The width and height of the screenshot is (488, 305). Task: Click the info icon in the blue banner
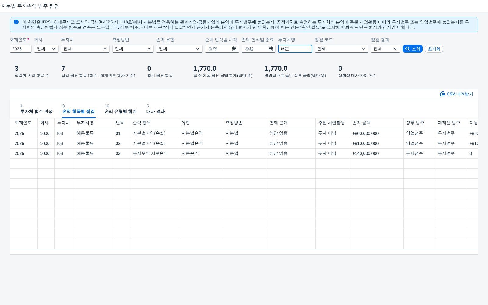[16, 22]
